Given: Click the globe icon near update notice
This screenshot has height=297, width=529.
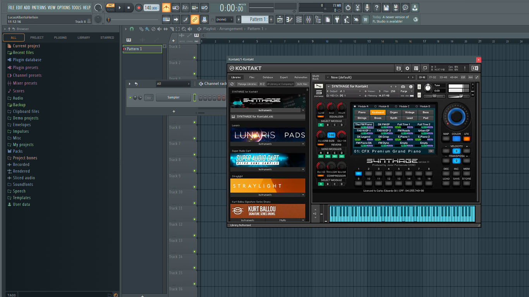Looking at the screenshot, I should click(x=416, y=19).
